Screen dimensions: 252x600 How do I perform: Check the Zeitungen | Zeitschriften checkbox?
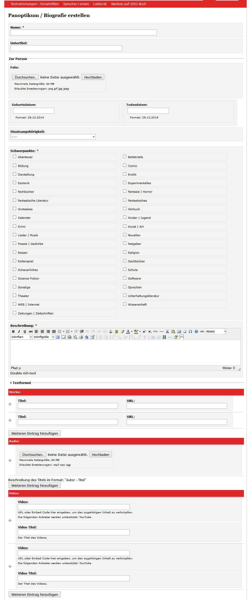pos(15,313)
